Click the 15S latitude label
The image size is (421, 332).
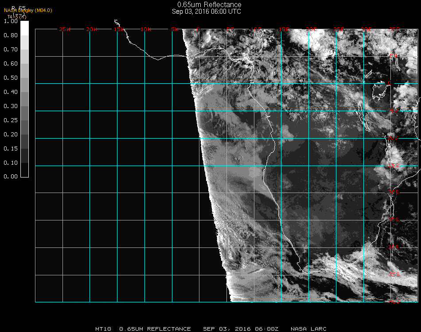[394, 165]
